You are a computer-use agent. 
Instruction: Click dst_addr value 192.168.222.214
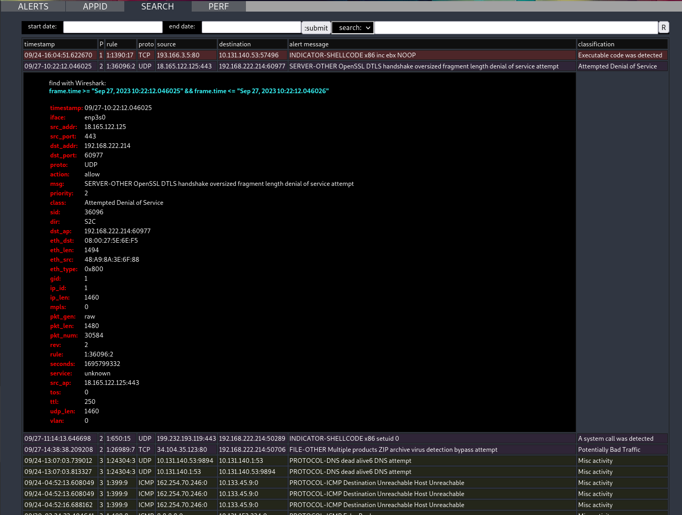[107, 146]
